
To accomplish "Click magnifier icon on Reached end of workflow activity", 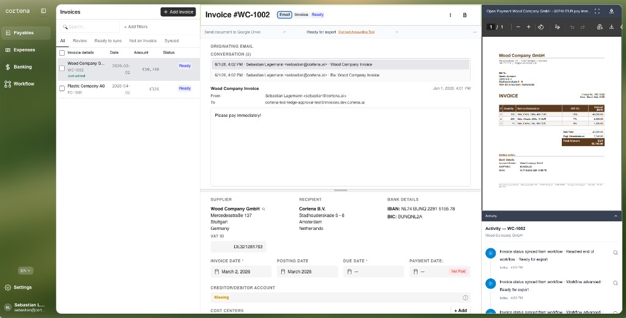I will [x=615, y=253].
